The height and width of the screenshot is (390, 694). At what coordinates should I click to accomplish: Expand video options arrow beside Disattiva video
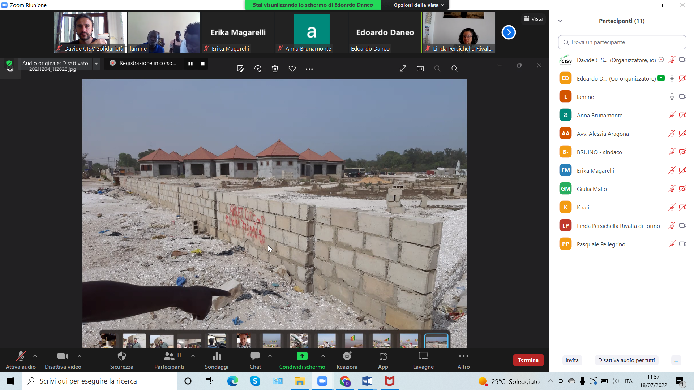pos(80,356)
